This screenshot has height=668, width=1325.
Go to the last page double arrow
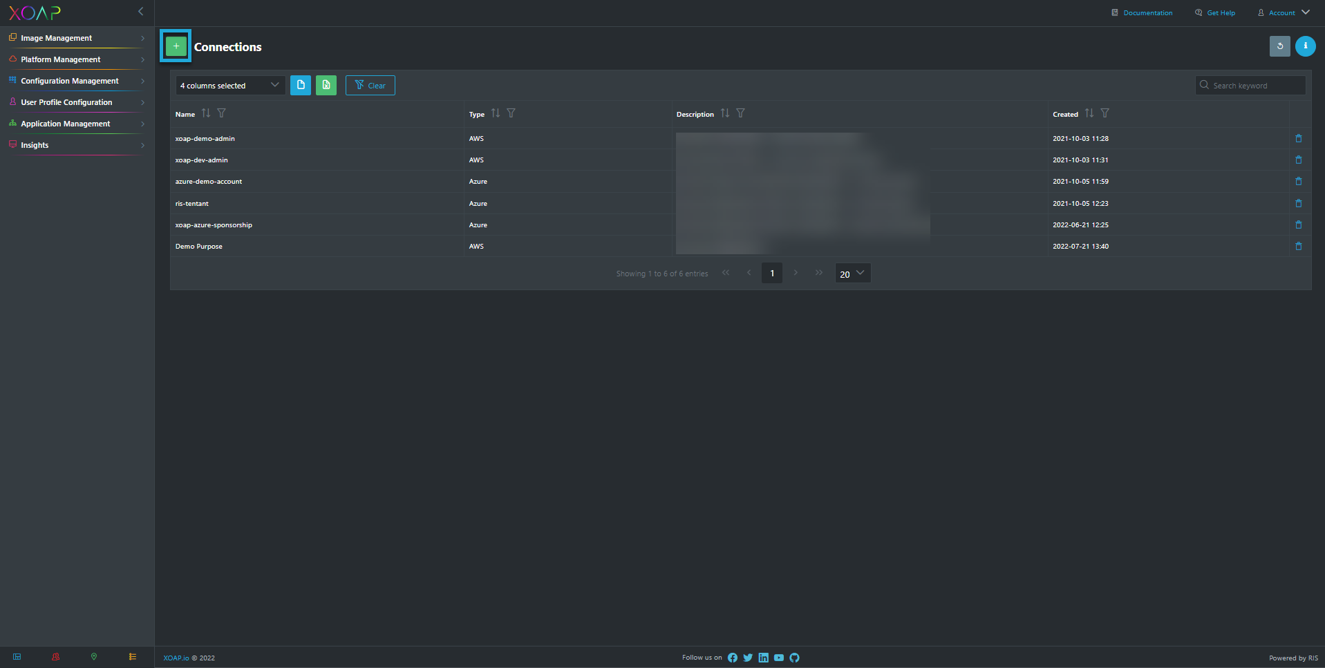[x=819, y=273]
